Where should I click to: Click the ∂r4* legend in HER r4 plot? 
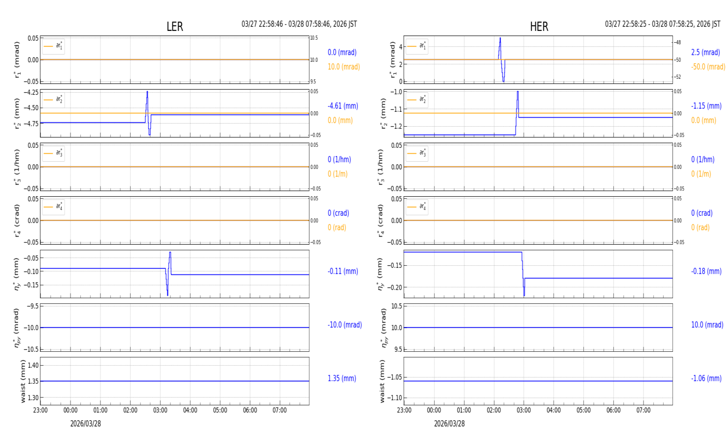click(417, 207)
